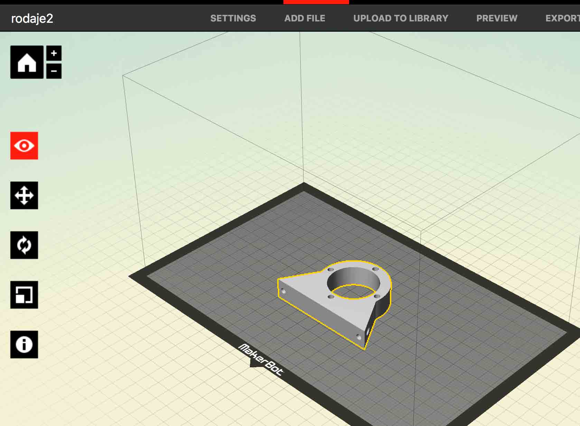Reset view with the Home icon
Image resolution: width=580 pixels, height=426 pixels.
point(27,62)
